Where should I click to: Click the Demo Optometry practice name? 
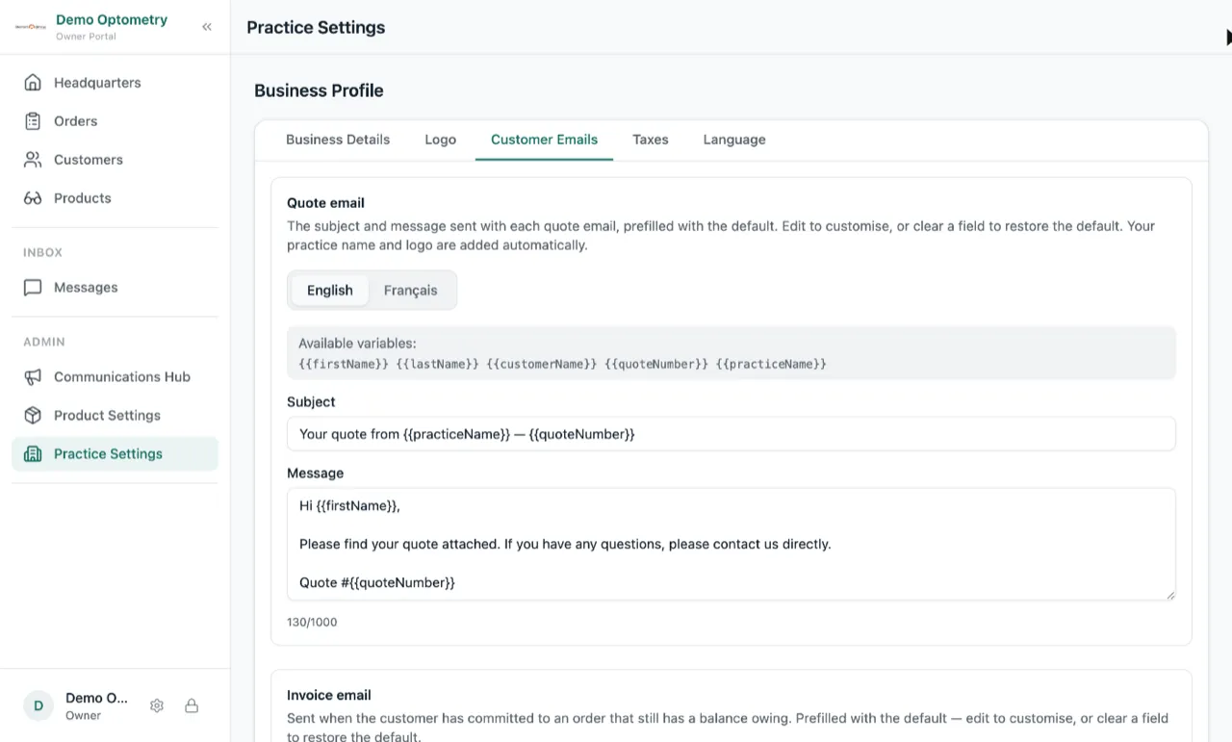pyautogui.click(x=112, y=19)
